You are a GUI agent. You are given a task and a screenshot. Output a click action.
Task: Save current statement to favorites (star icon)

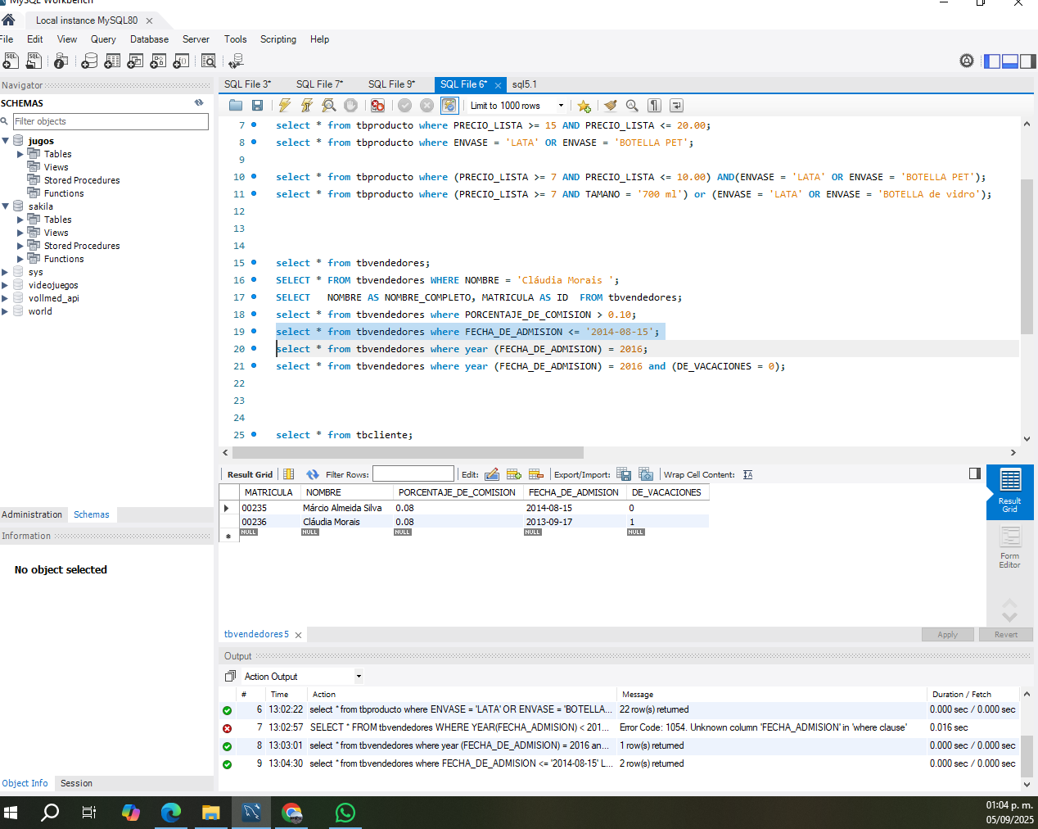tap(584, 106)
